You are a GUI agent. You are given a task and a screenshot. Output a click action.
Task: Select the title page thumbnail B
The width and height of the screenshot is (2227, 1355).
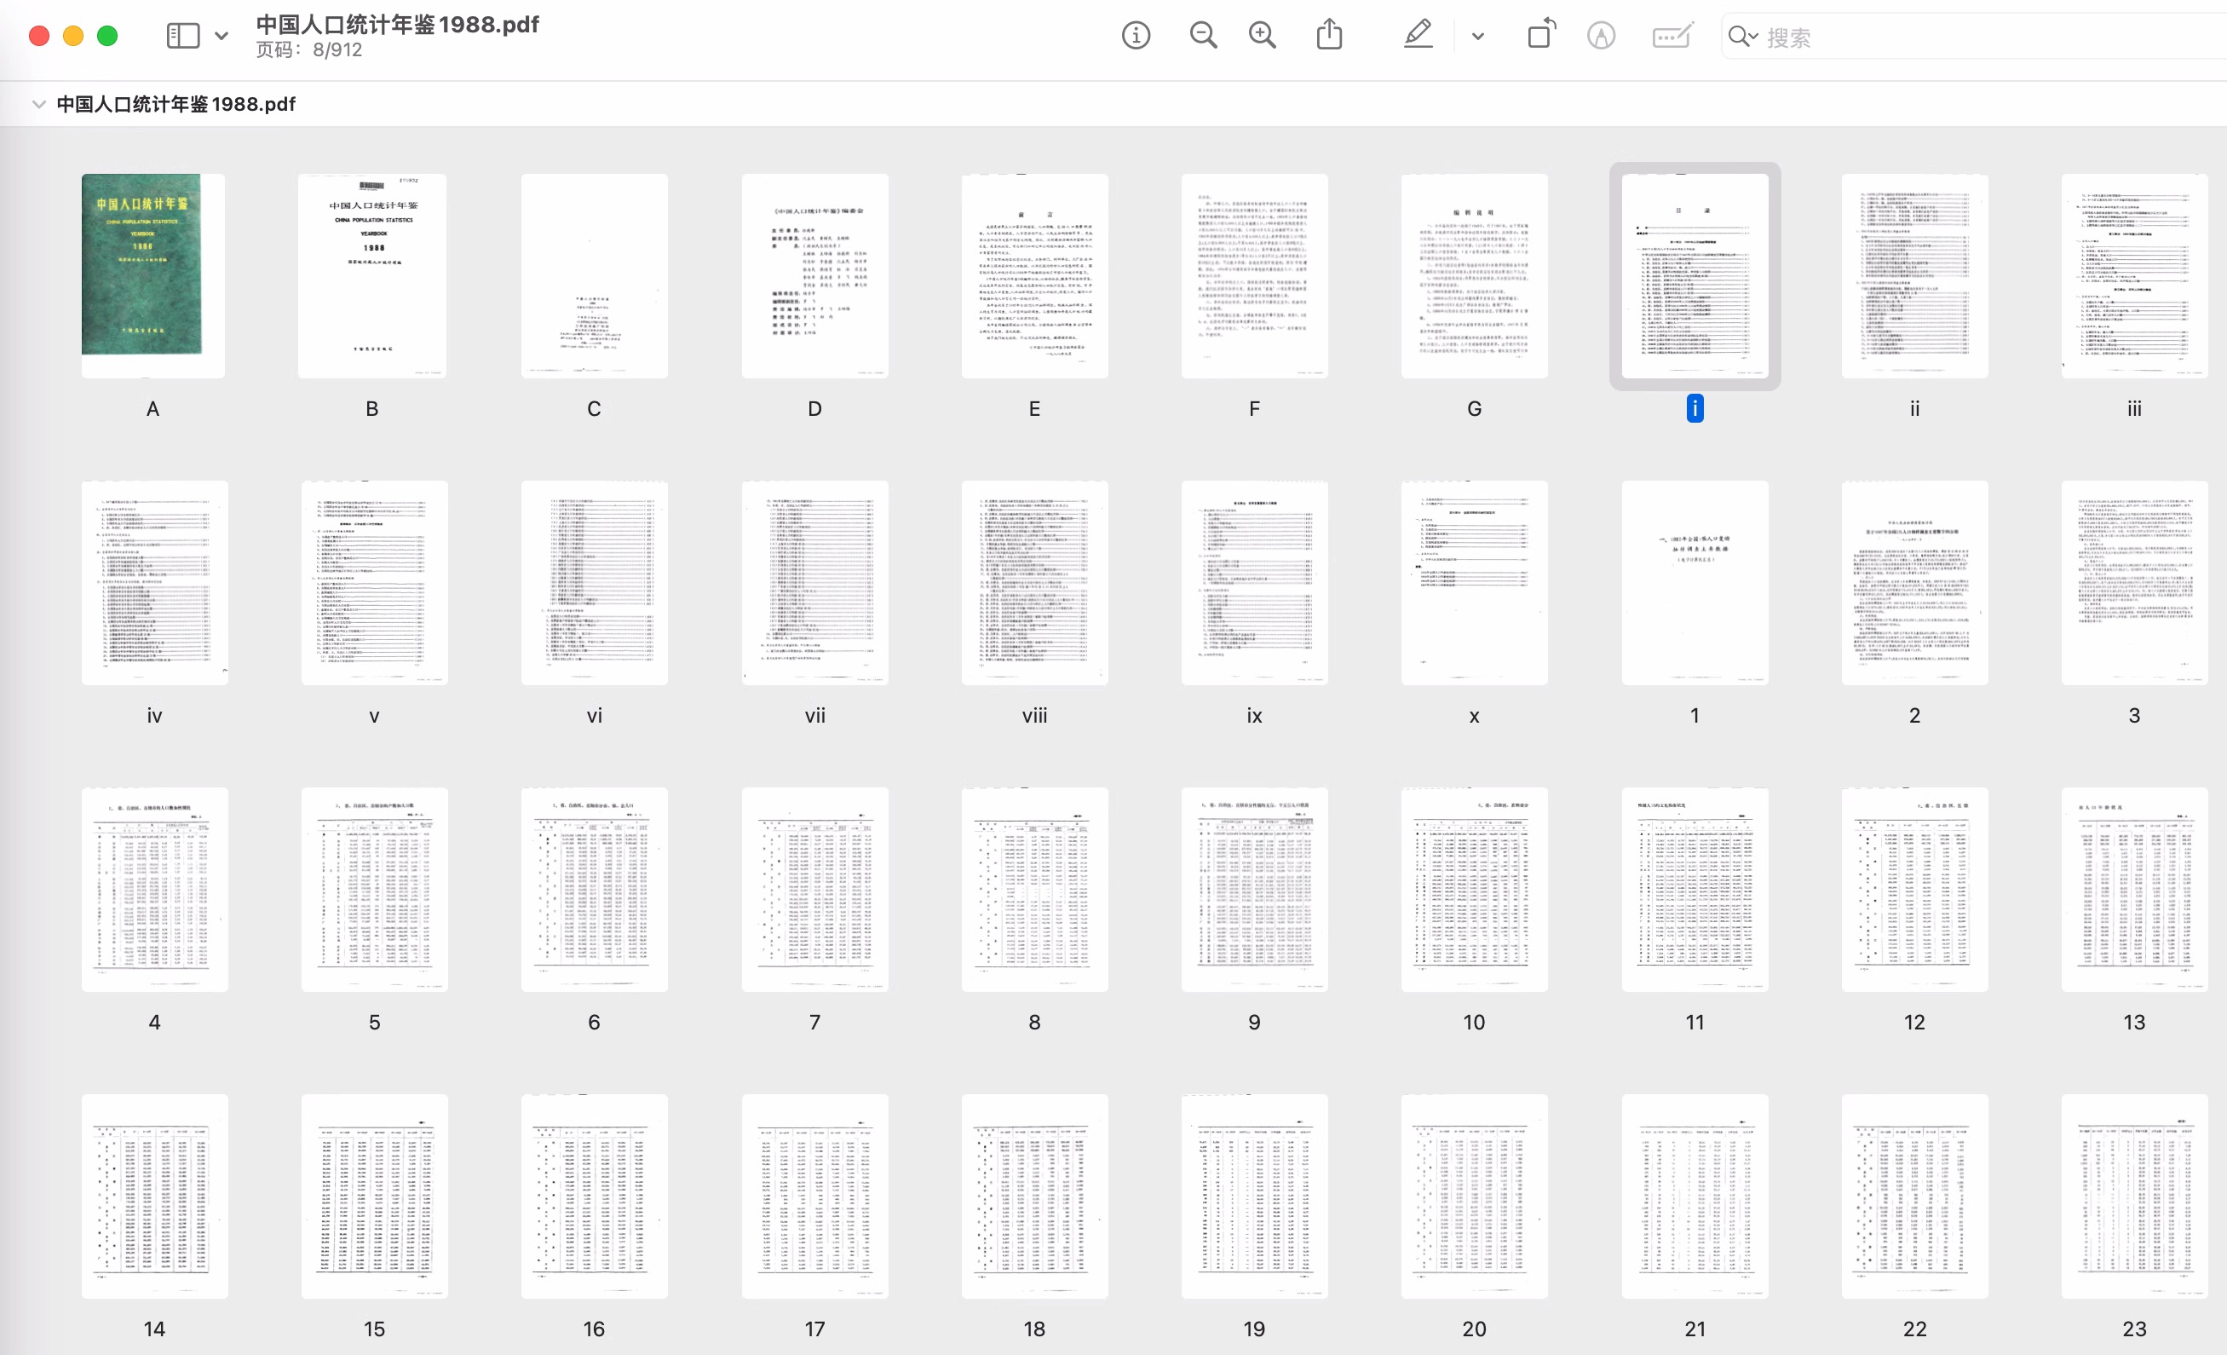click(x=372, y=276)
